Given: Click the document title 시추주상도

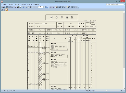Looking at the screenshot, I should pos(62,17).
